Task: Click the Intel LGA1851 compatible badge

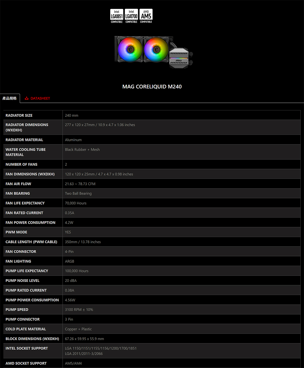Action: click(x=117, y=16)
